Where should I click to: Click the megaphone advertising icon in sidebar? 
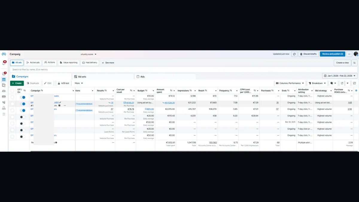4,102
